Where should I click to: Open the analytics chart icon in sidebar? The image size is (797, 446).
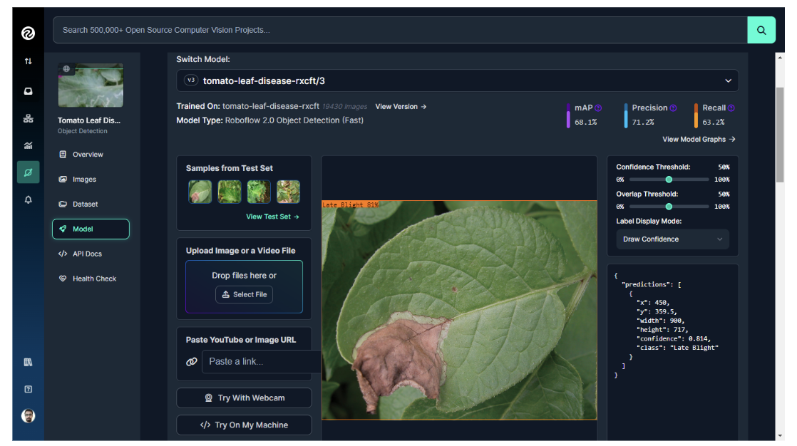[28, 145]
